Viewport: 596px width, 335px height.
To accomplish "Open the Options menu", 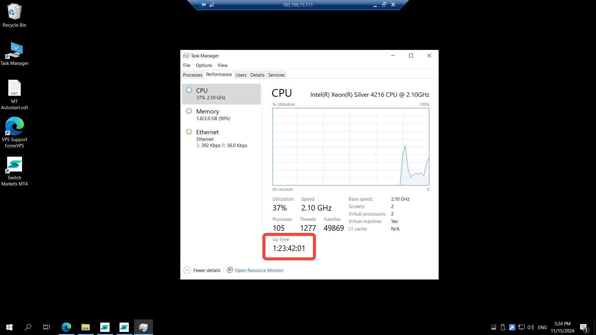I will click(204, 65).
